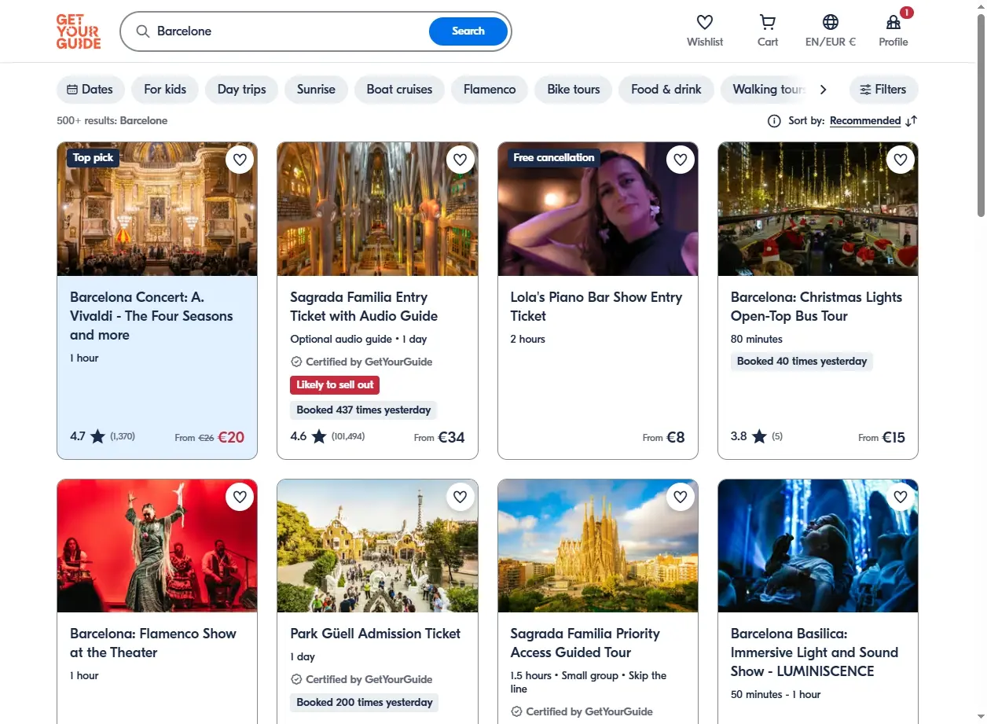Wishlist the Park Güell Admission Ticket

[460, 496]
